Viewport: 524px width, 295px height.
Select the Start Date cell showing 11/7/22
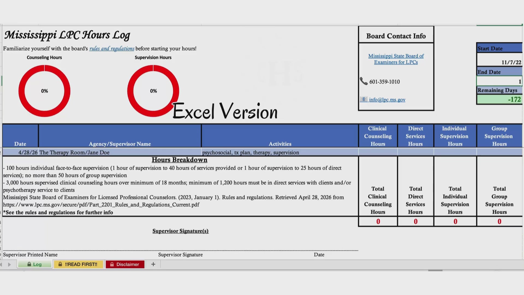(x=499, y=60)
